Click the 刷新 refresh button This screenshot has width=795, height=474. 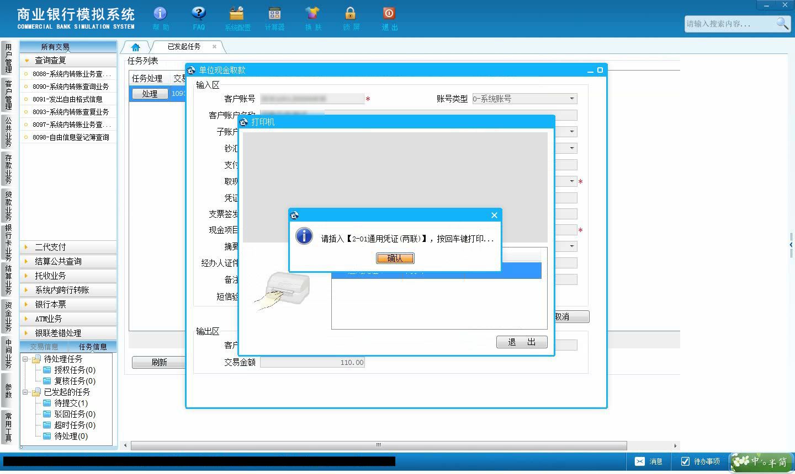(x=159, y=362)
